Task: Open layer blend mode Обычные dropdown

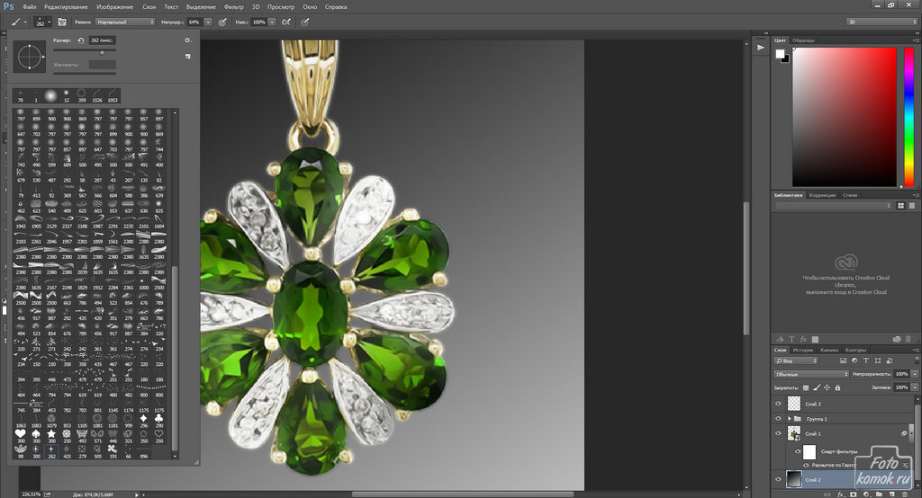Action: pyautogui.click(x=811, y=374)
